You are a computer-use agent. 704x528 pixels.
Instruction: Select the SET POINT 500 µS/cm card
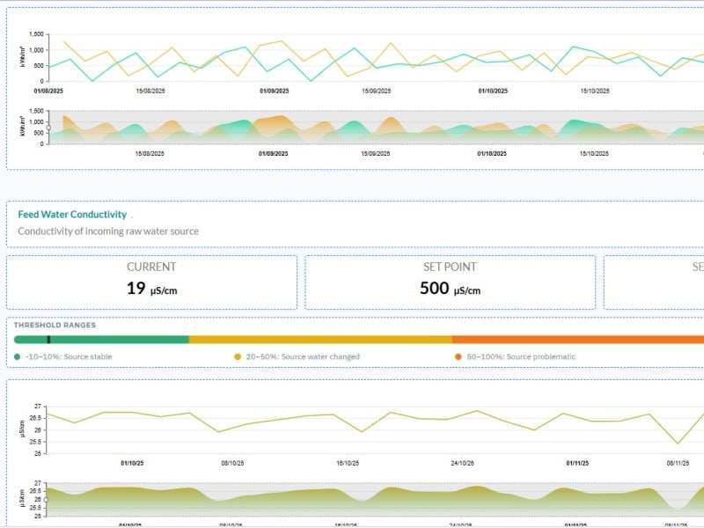(450, 282)
